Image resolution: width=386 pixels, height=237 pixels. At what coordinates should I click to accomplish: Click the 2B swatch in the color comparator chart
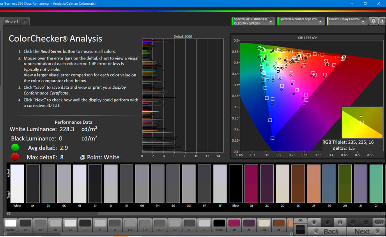[251, 184]
